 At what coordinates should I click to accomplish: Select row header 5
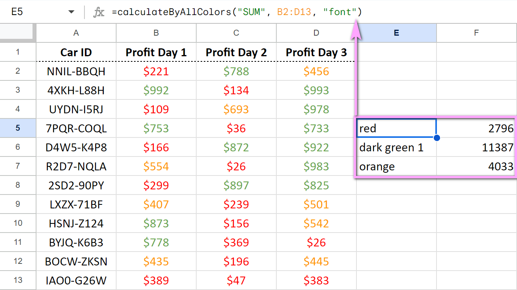(17, 128)
